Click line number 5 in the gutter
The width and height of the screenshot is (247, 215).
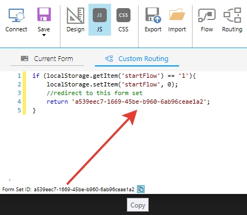(19, 110)
